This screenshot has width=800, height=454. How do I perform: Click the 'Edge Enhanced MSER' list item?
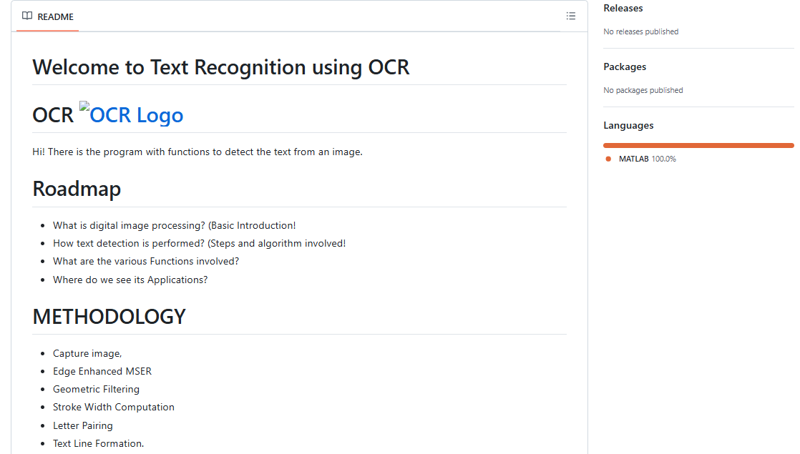[102, 372]
